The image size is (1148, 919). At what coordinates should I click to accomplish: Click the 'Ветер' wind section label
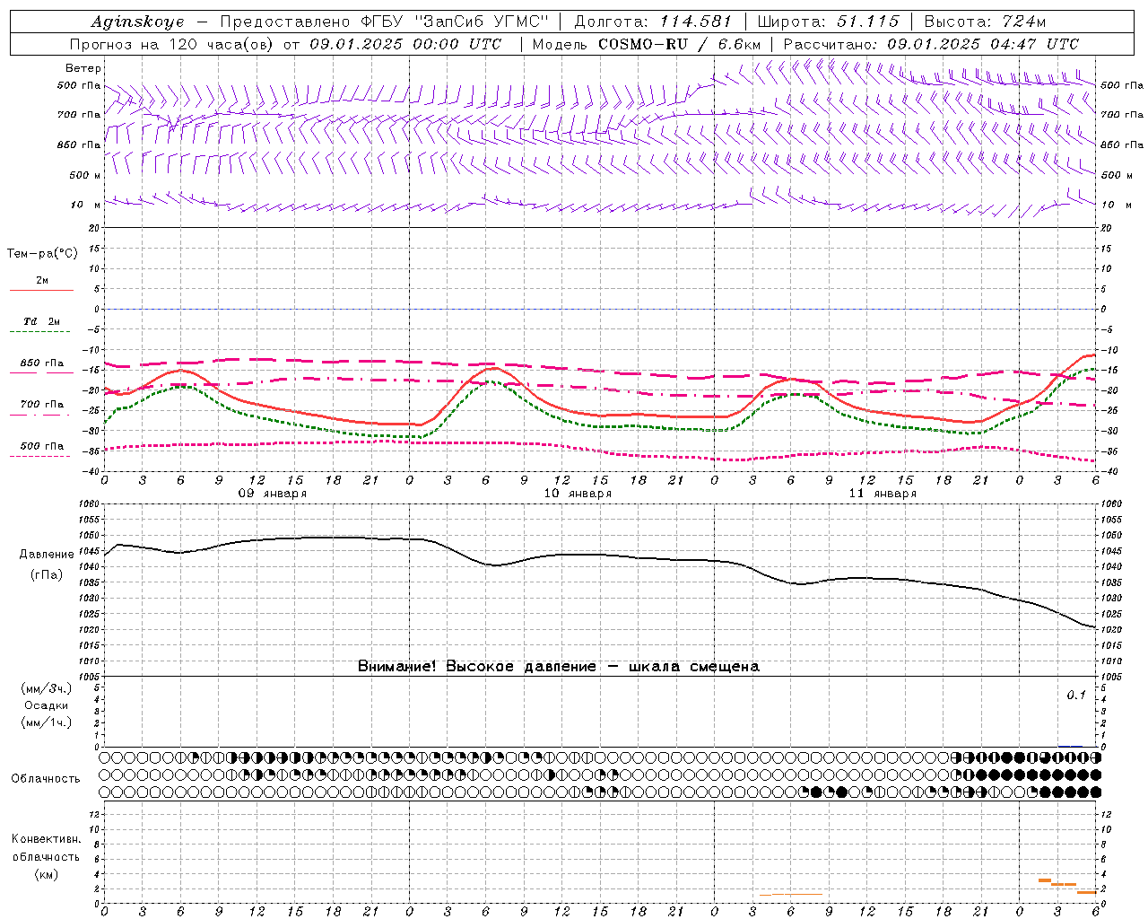tap(83, 68)
